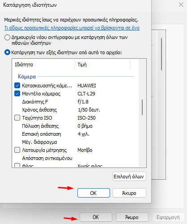
Task: Select the Κατάργηση των εξής ιδιοτήτων radio option
Action: [7, 52]
